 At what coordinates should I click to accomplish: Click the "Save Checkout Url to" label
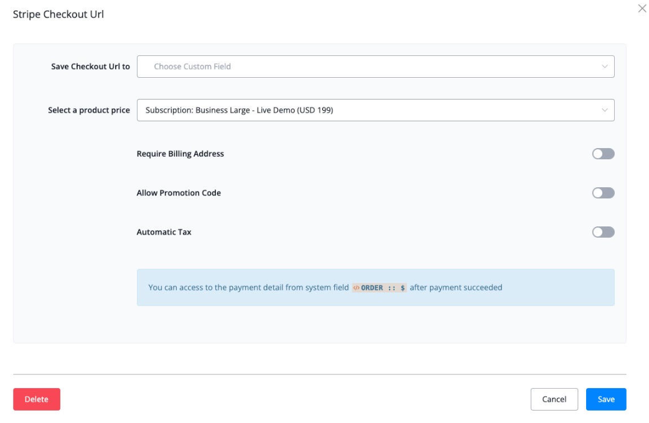pyautogui.click(x=90, y=67)
